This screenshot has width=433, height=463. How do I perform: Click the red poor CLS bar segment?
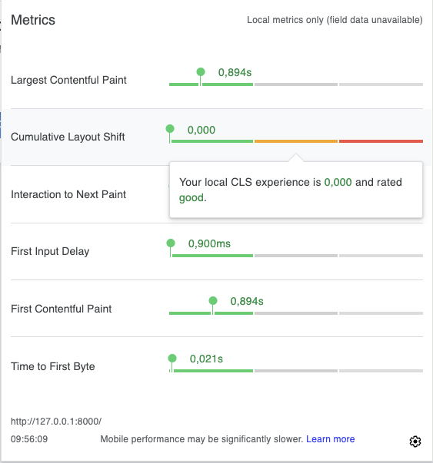[381, 141]
